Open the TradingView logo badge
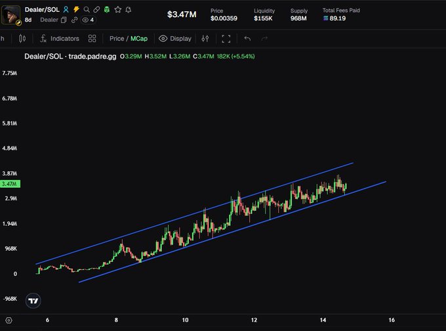 33,301
